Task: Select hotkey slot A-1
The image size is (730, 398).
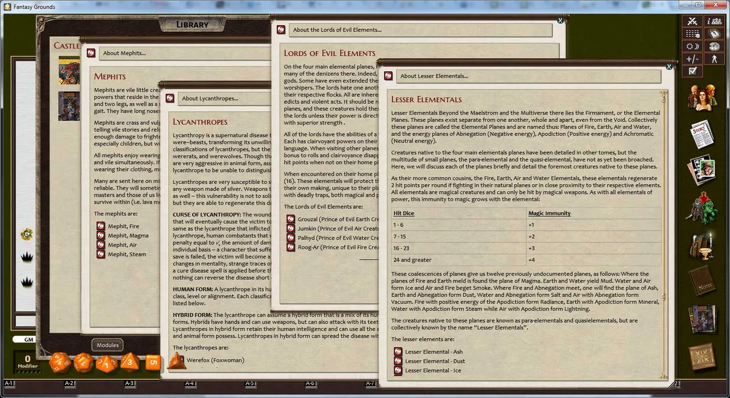Action: (9, 384)
